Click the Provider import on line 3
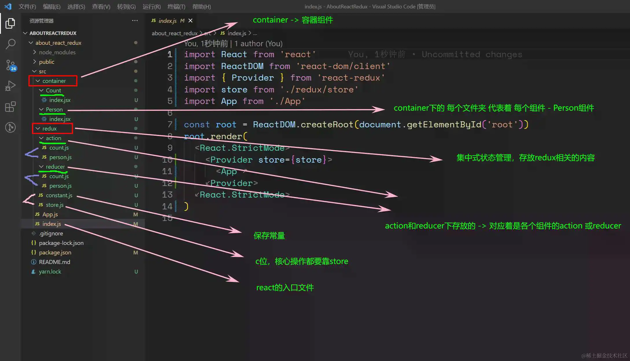Image resolution: width=630 pixels, height=361 pixels. tap(253, 78)
